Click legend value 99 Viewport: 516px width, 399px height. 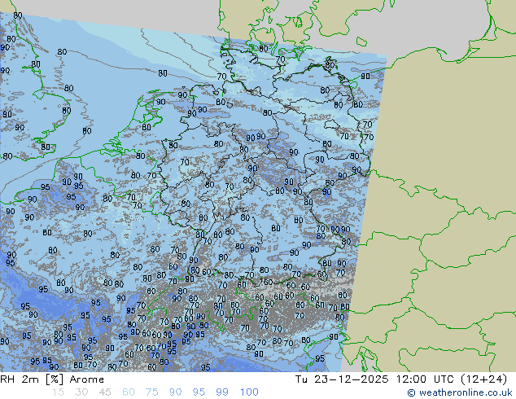(x=222, y=392)
